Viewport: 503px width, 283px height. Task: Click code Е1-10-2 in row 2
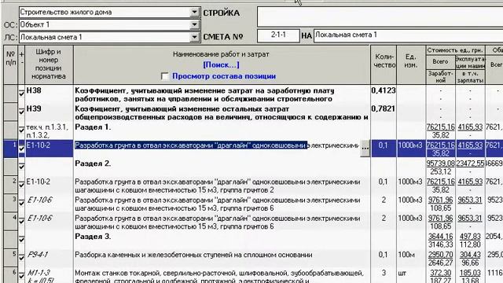pyautogui.click(x=39, y=182)
